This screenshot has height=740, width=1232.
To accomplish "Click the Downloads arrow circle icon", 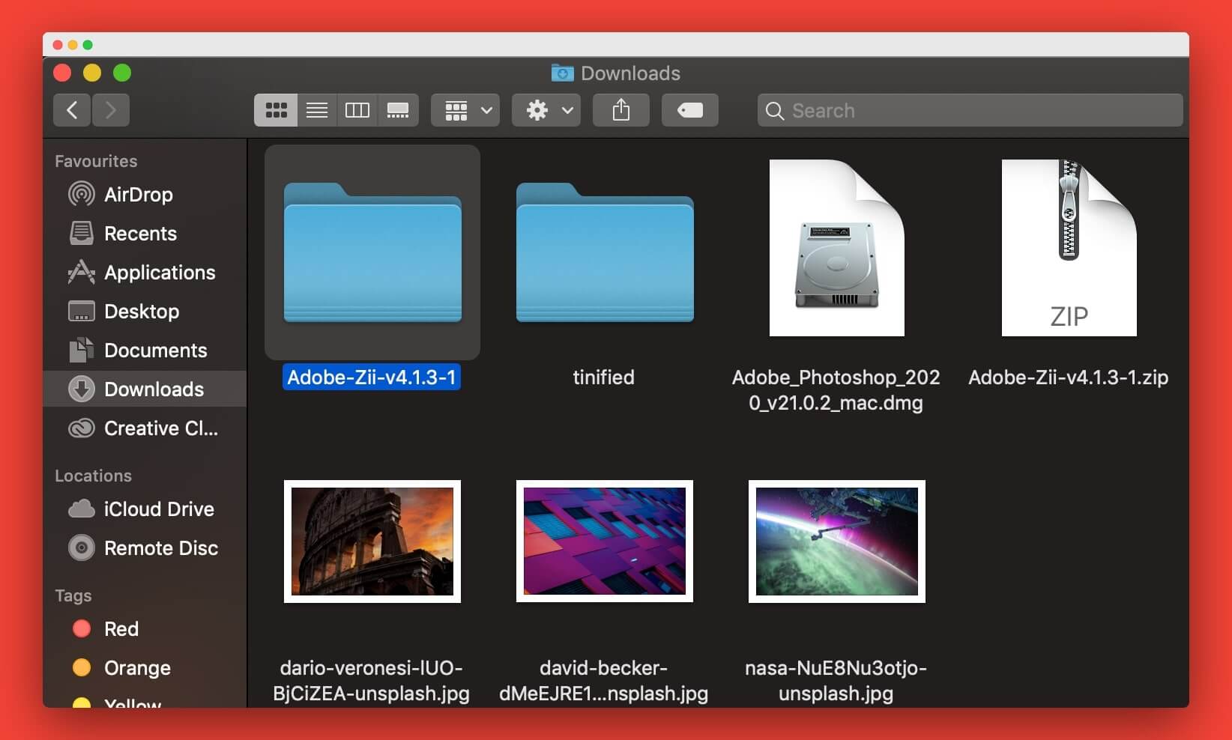I will [82, 389].
